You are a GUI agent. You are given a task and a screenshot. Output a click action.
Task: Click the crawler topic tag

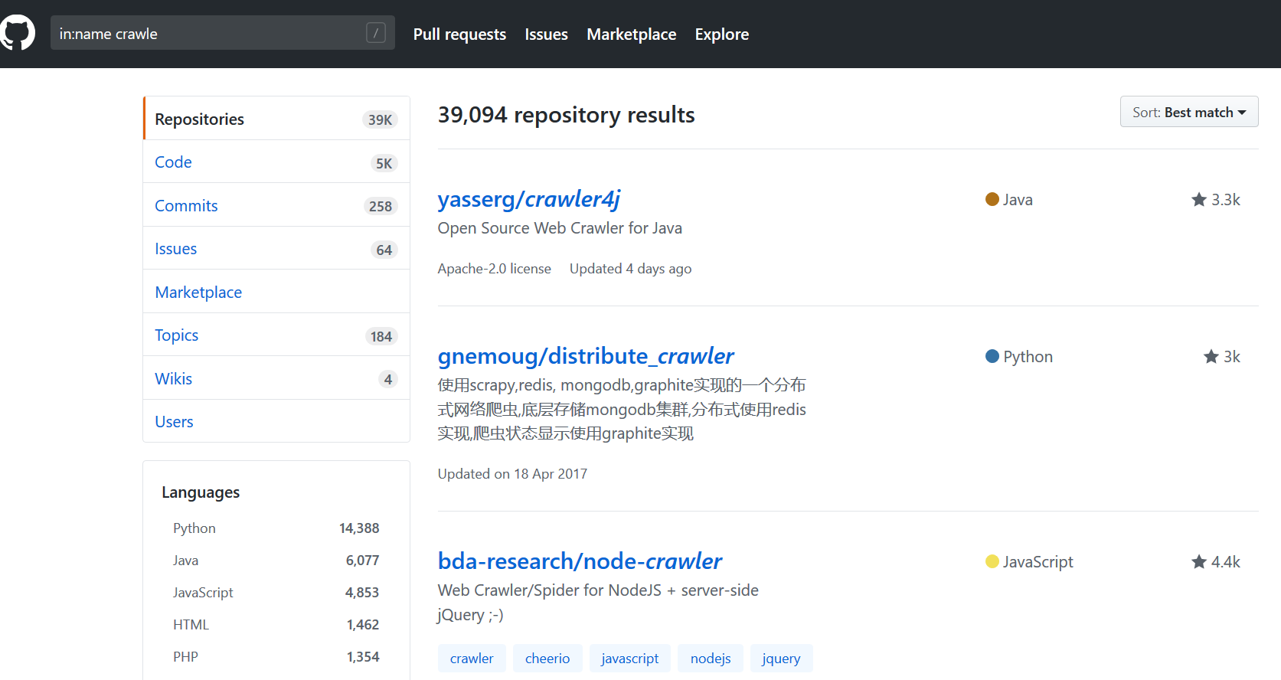pos(472,659)
